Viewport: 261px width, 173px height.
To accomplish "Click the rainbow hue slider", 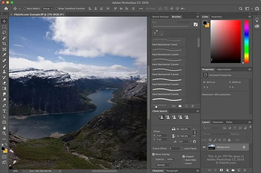I will pos(246,41).
